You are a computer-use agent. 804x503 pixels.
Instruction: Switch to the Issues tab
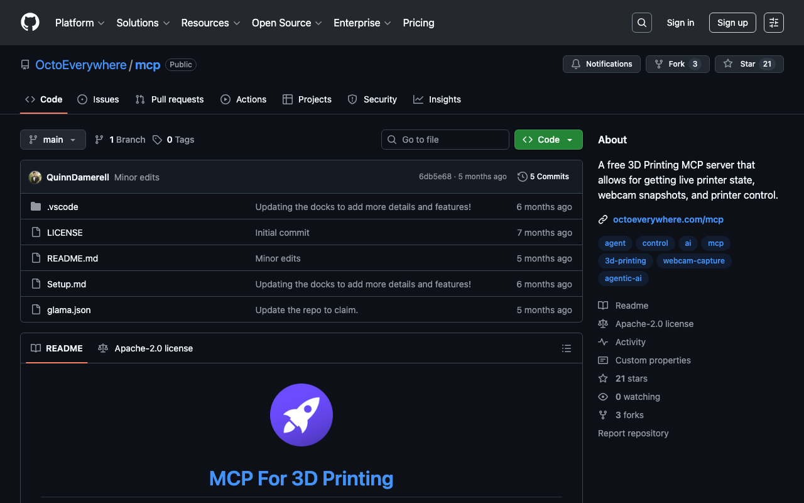click(98, 99)
